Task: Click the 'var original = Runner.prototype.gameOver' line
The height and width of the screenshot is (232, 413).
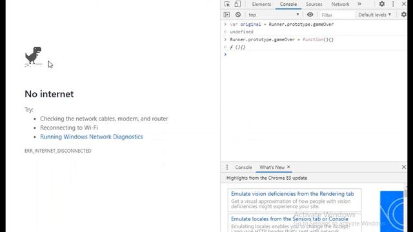Action: (x=281, y=24)
